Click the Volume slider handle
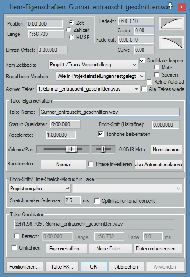This screenshot has width=190, height=277. coord(72,149)
